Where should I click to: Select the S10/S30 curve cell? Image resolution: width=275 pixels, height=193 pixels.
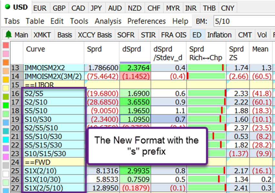click(x=54, y=119)
